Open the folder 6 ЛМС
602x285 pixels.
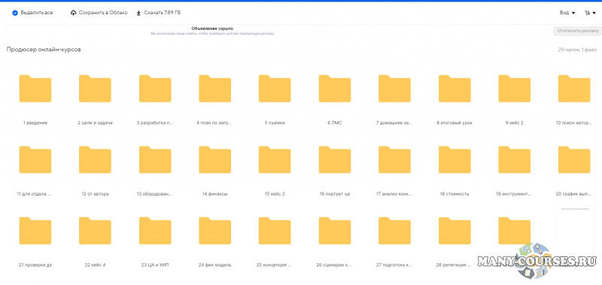(334, 89)
